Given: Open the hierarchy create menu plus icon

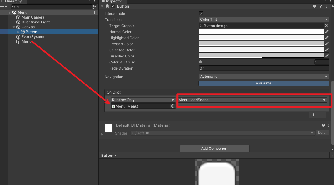Looking at the screenshot, I should (2, 6).
